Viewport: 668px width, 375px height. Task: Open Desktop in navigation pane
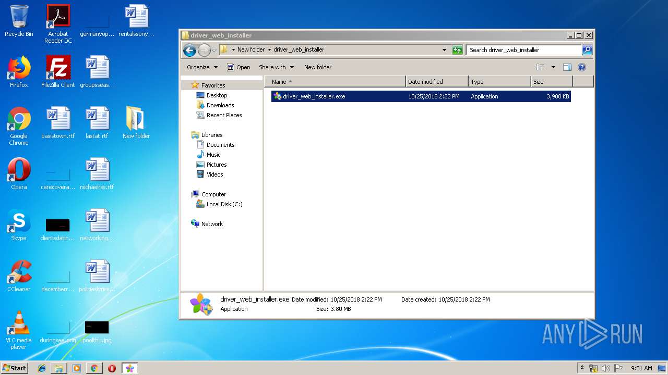pyautogui.click(x=217, y=95)
